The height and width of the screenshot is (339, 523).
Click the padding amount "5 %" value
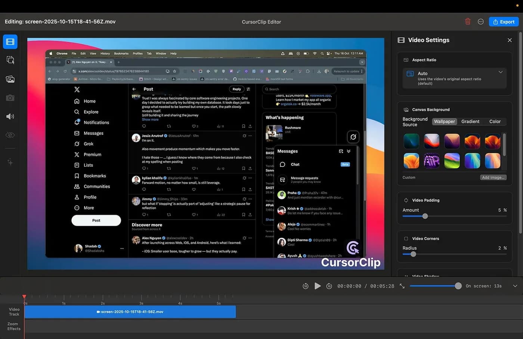tap(502, 210)
